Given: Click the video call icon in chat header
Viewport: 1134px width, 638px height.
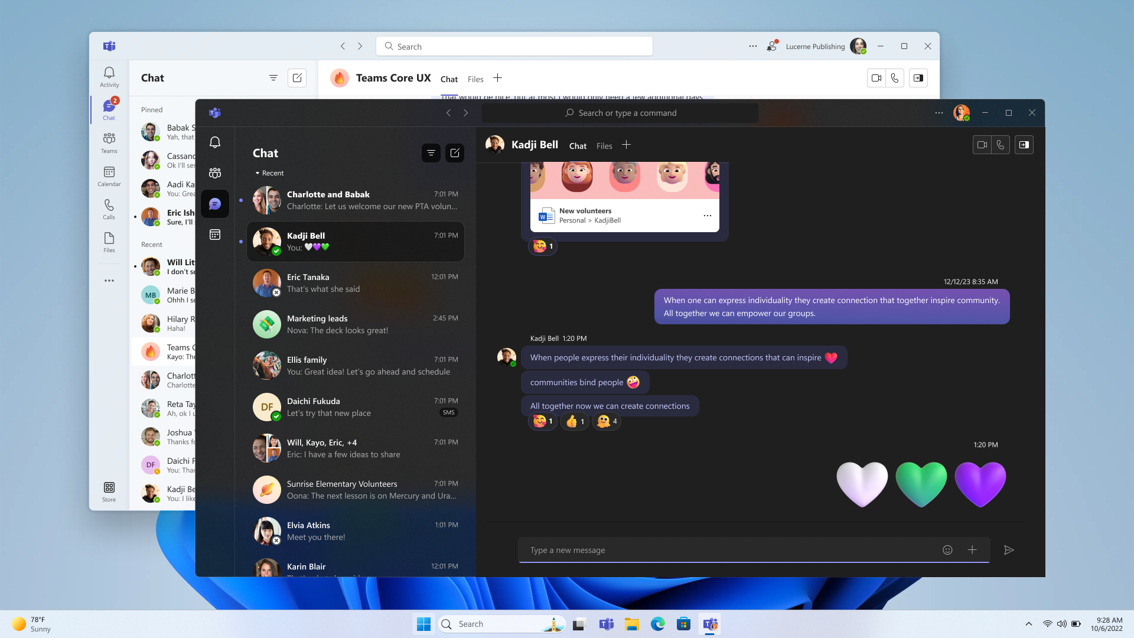Looking at the screenshot, I should click(982, 144).
